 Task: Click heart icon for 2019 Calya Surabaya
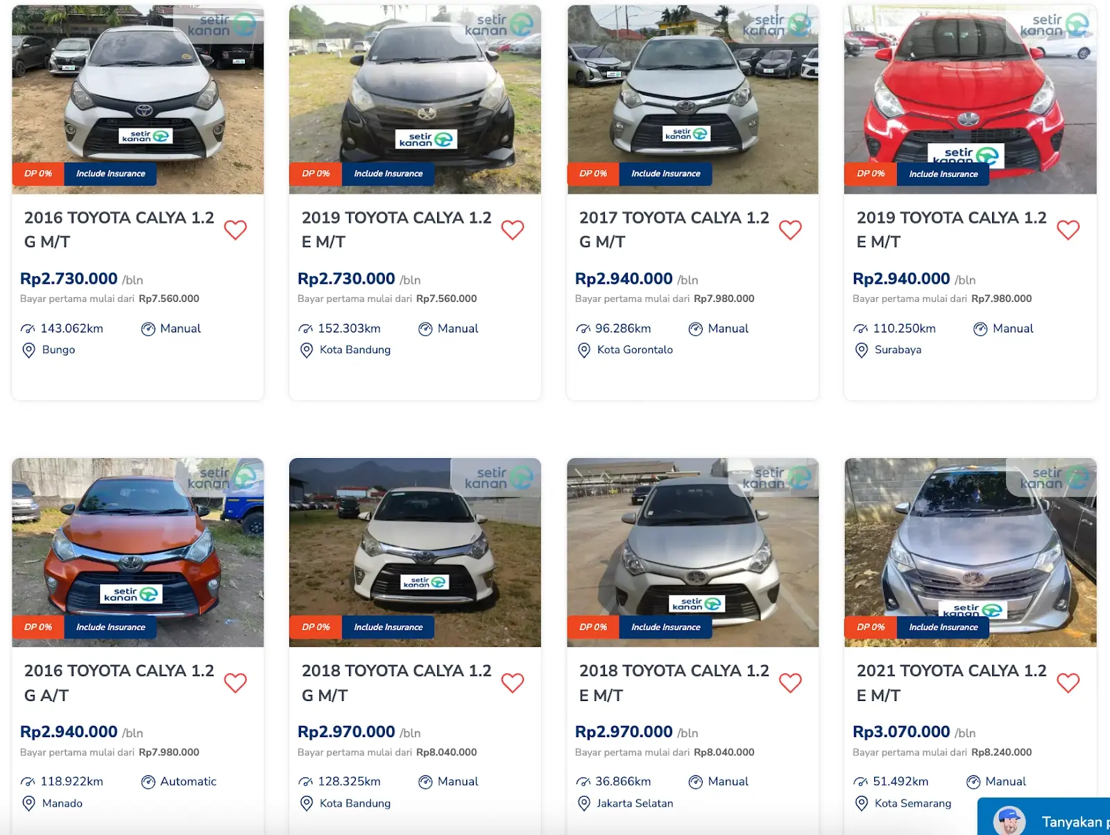tap(1068, 230)
